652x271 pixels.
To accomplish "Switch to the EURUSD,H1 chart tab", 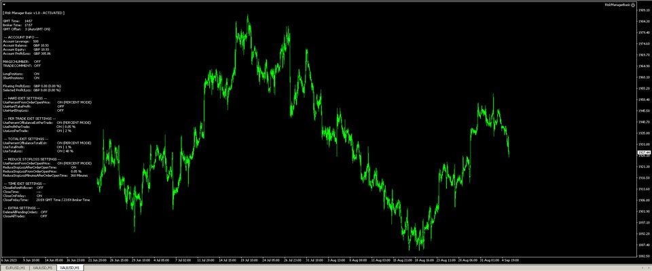I will click(16, 268).
